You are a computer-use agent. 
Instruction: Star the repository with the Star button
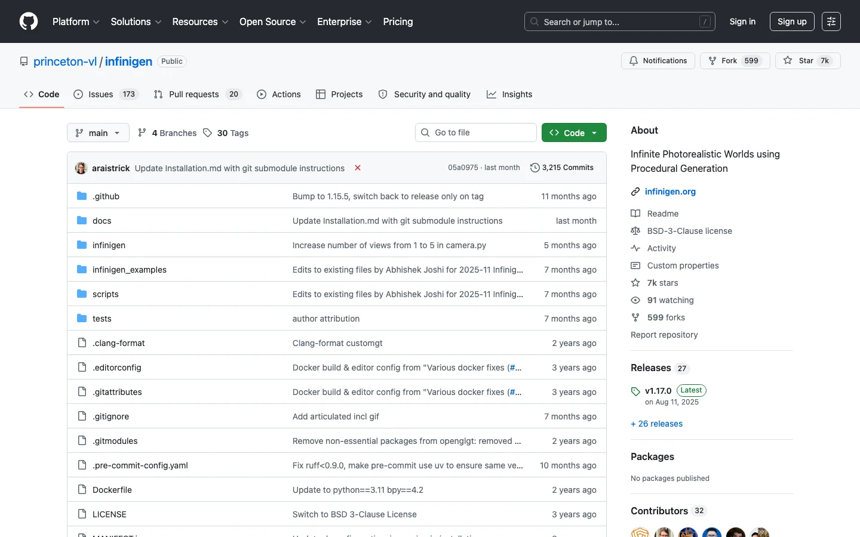point(807,61)
